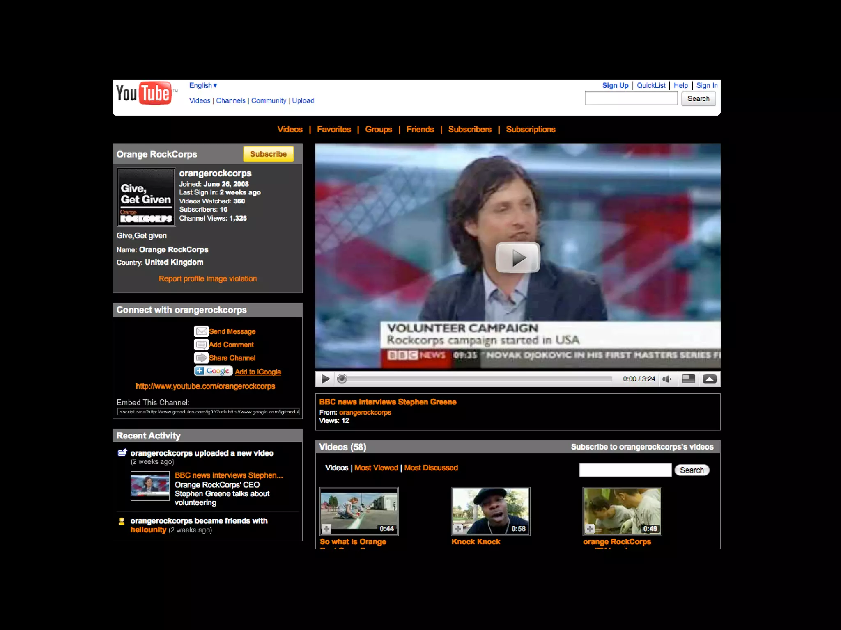Image resolution: width=841 pixels, height=630 pixels.
Task: Click the video progress seek bar
Action: pyautogui.click(x=476, y=379)
